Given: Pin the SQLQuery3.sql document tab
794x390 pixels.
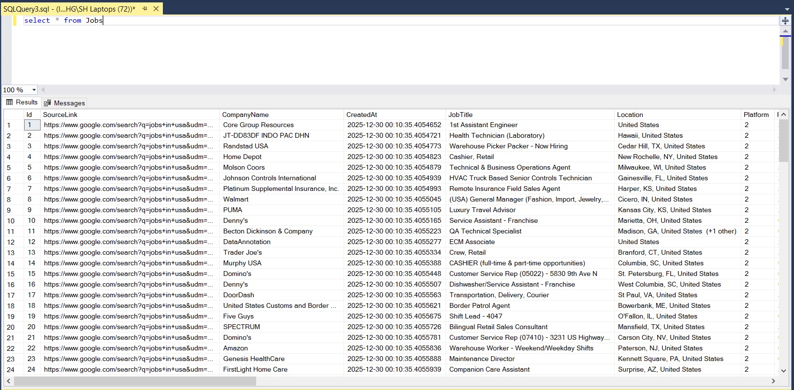Looking at the screenshot, I should 145,9.
